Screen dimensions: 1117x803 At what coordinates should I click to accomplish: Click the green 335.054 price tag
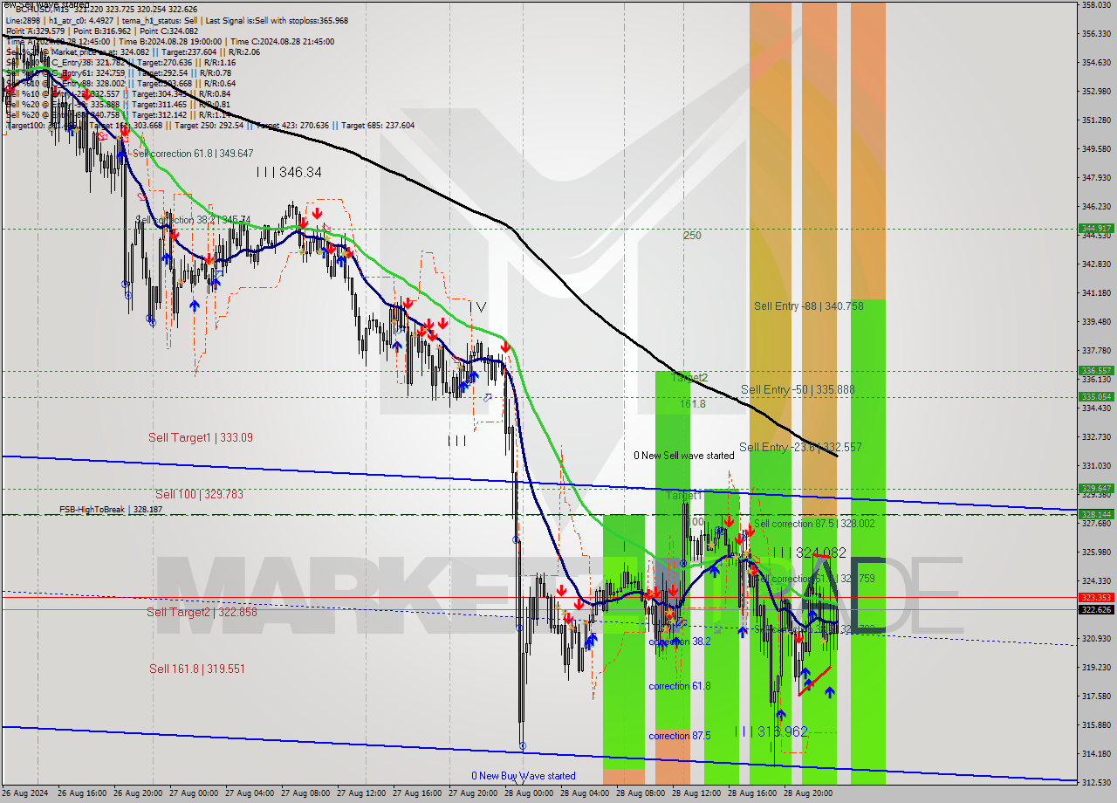pyautogui.click(x=1096, y=396)
